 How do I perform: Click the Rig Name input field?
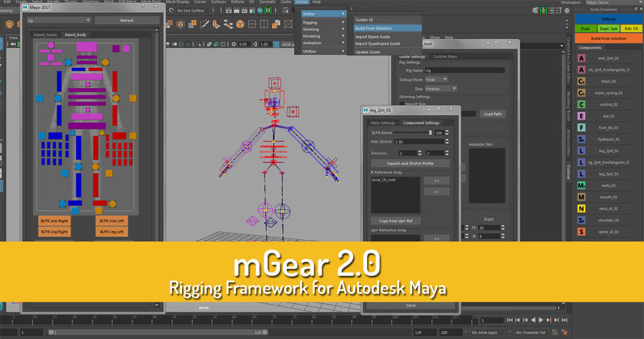pyautogui.click(x=465, y=70)
